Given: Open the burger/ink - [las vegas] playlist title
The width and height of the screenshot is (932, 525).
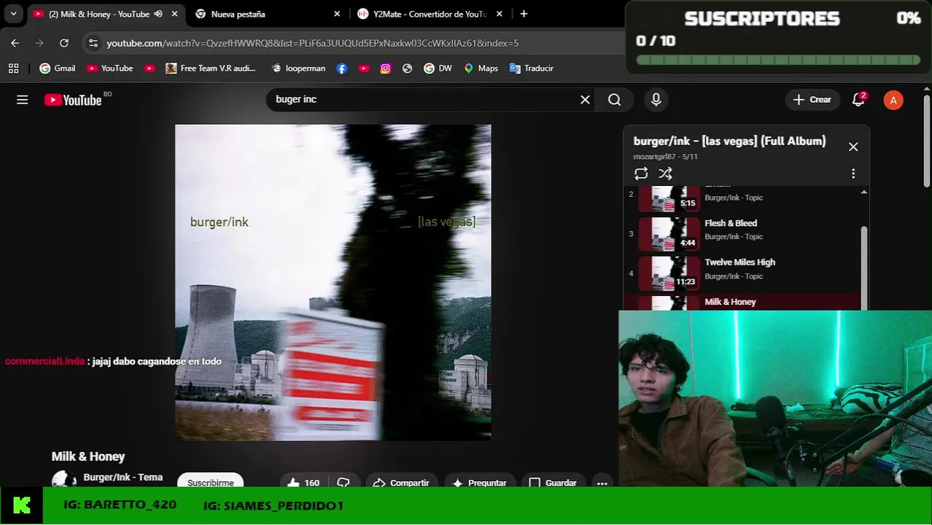Looking at the screenshot, I should 729,141.
